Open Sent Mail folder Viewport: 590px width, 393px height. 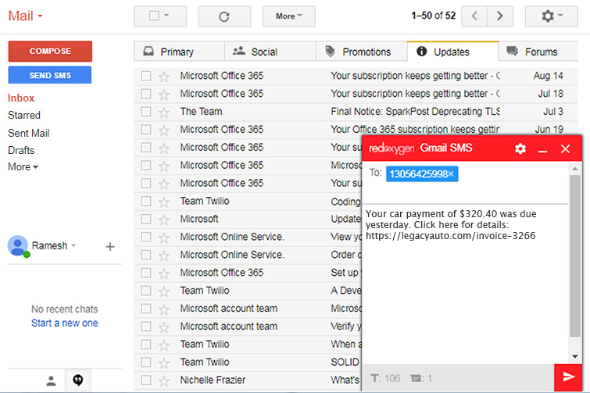pyautogui.click(x=29, y=133)
